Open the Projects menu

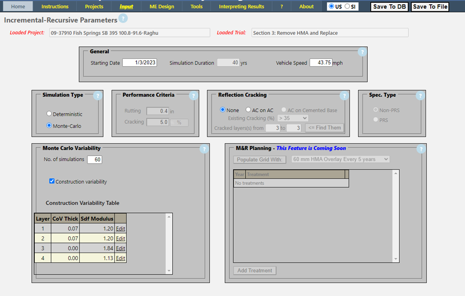tap(94, 7)
